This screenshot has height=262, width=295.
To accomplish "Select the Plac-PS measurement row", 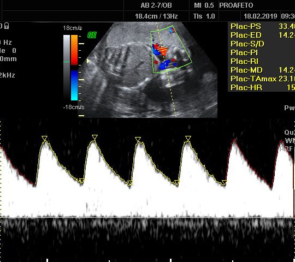I will (261, 26).
